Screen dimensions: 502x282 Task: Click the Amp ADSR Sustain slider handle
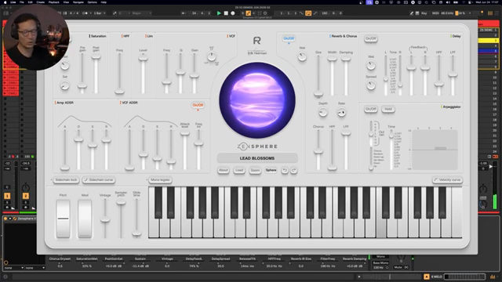coord(93,145)
